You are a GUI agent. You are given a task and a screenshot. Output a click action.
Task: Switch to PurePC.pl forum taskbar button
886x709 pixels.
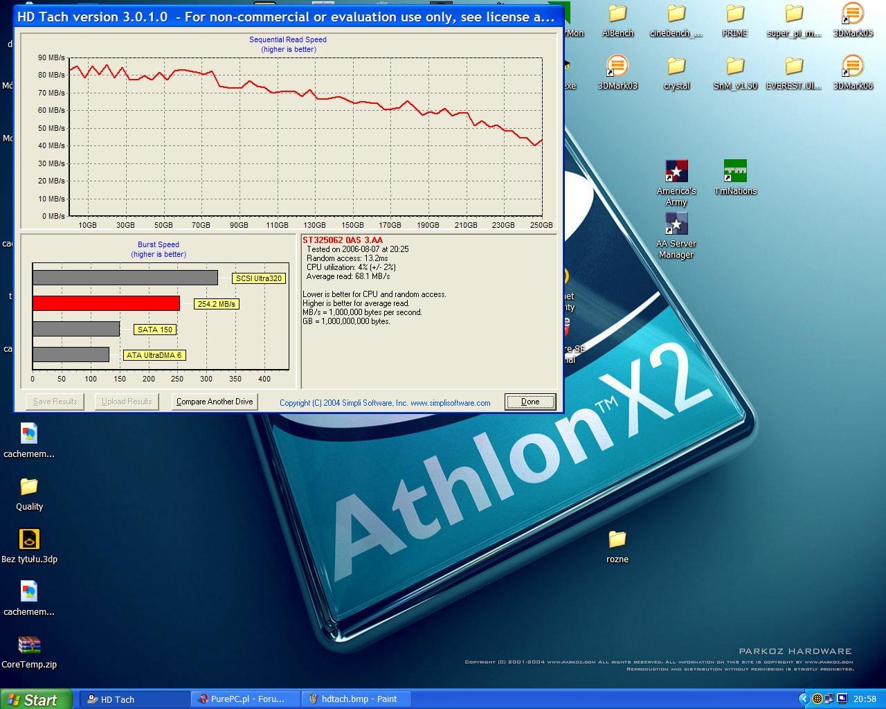pyautogui.click(x=246, y=699)
